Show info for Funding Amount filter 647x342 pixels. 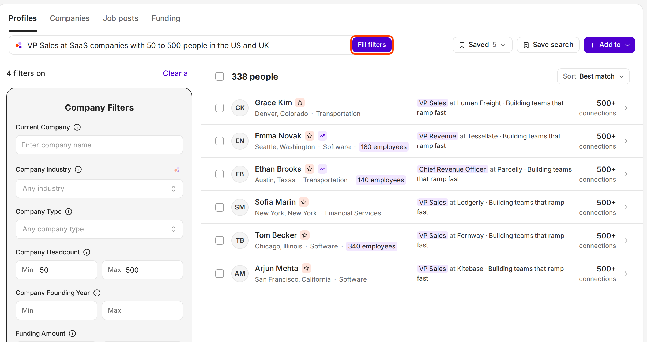(x=72, y=333)
